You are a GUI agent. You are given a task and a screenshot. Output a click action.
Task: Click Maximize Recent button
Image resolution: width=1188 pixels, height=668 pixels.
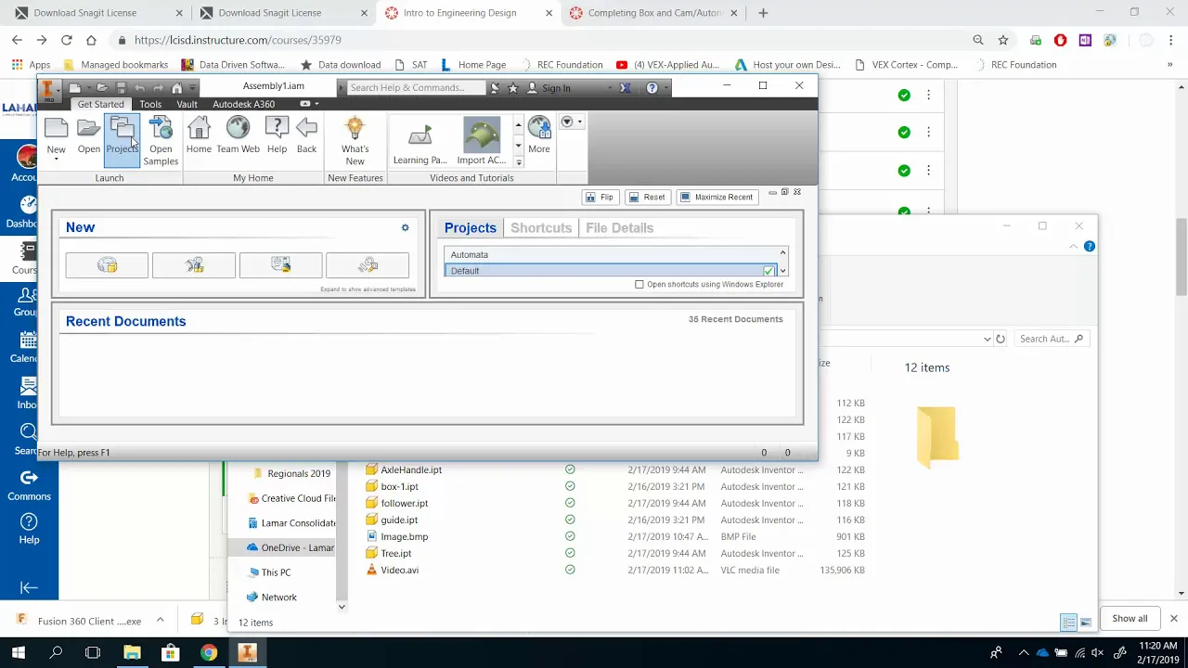tap(716, 197)
